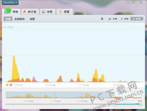Set time range to 周 (week)
This screenshot has width=147, height=111.
pyautogui.click(x=102, y=19)
